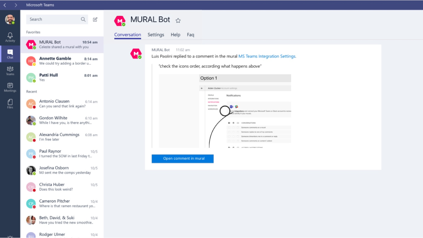Click the MURAL Bot header logo
The width and height of the screenshot is (423, 238).
point(120,21)
